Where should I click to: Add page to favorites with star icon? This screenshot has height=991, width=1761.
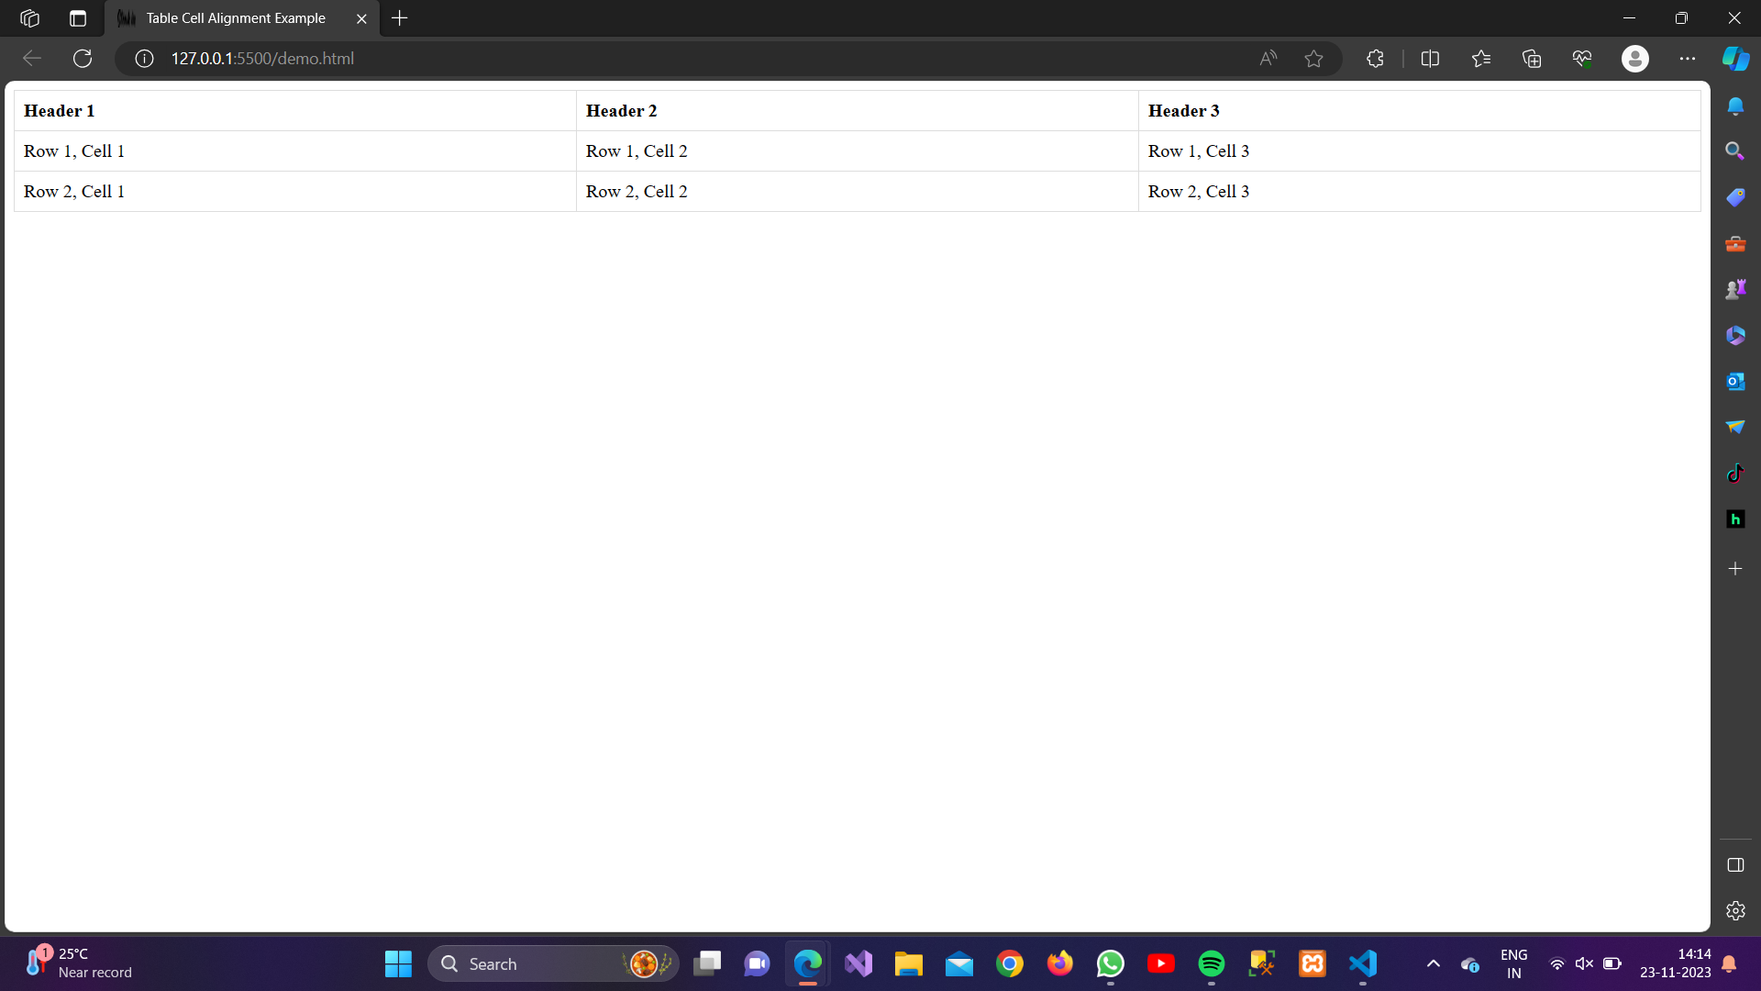[x=1313, y=59]
